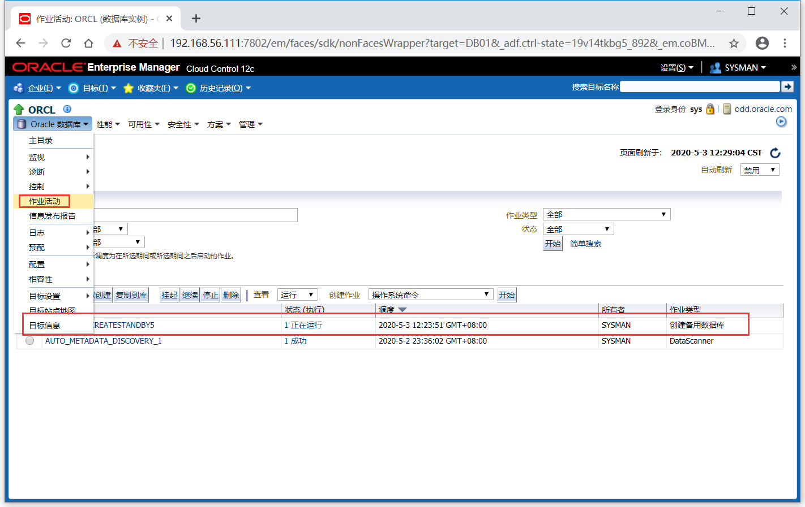Open the 查看 运行 dropdown
Viewport: 805px width, 507px height.
[x=297, y=294]
